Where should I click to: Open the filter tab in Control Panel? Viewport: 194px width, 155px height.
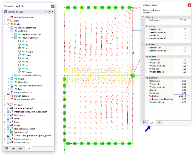[159, 123]
